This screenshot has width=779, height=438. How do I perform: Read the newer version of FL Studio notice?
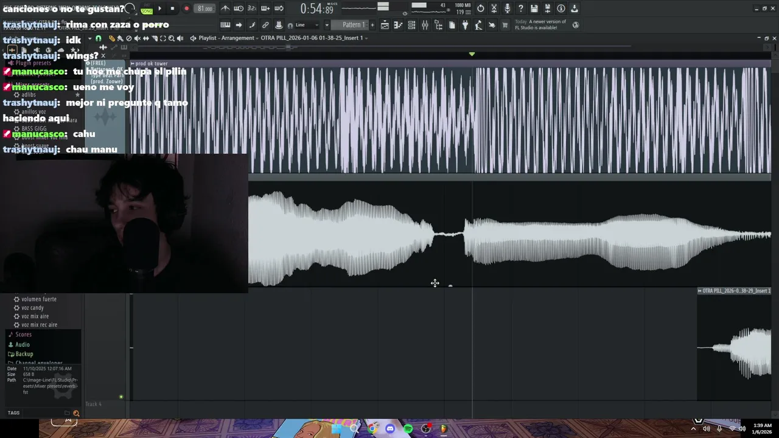click(540, 25)
